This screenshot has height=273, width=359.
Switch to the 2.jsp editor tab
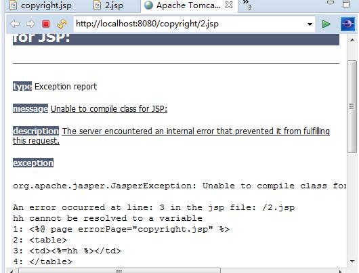(x=108, y=5)
